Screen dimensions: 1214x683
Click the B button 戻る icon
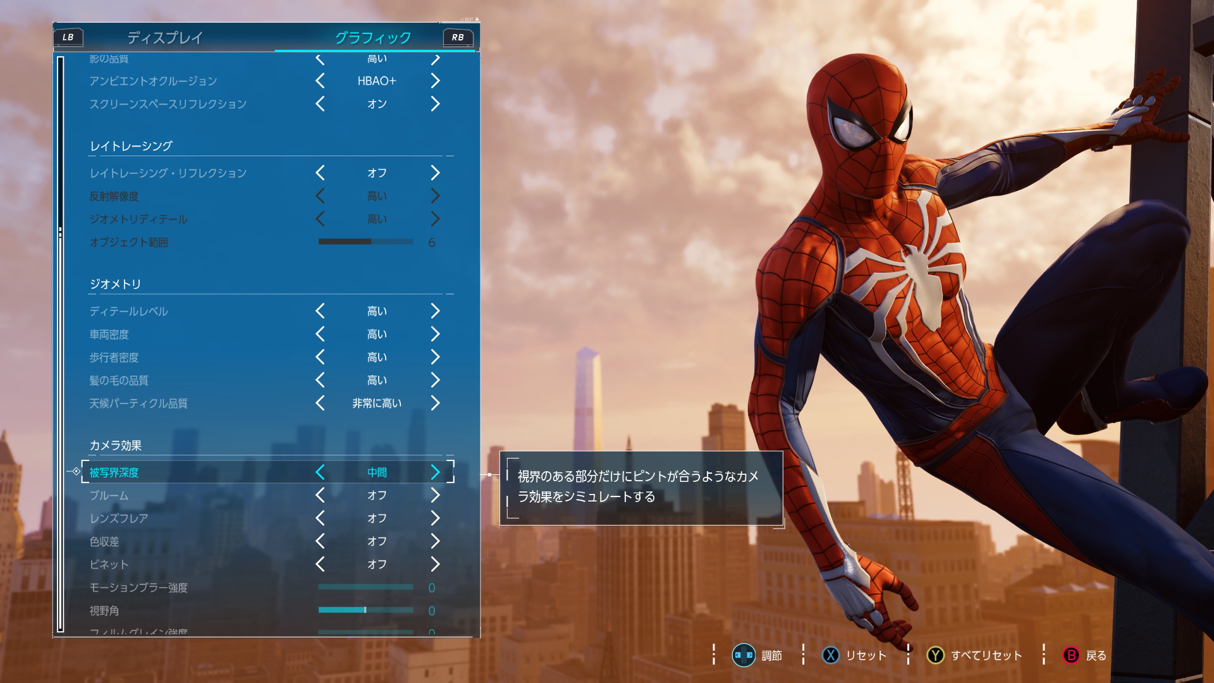point(1071,655)
